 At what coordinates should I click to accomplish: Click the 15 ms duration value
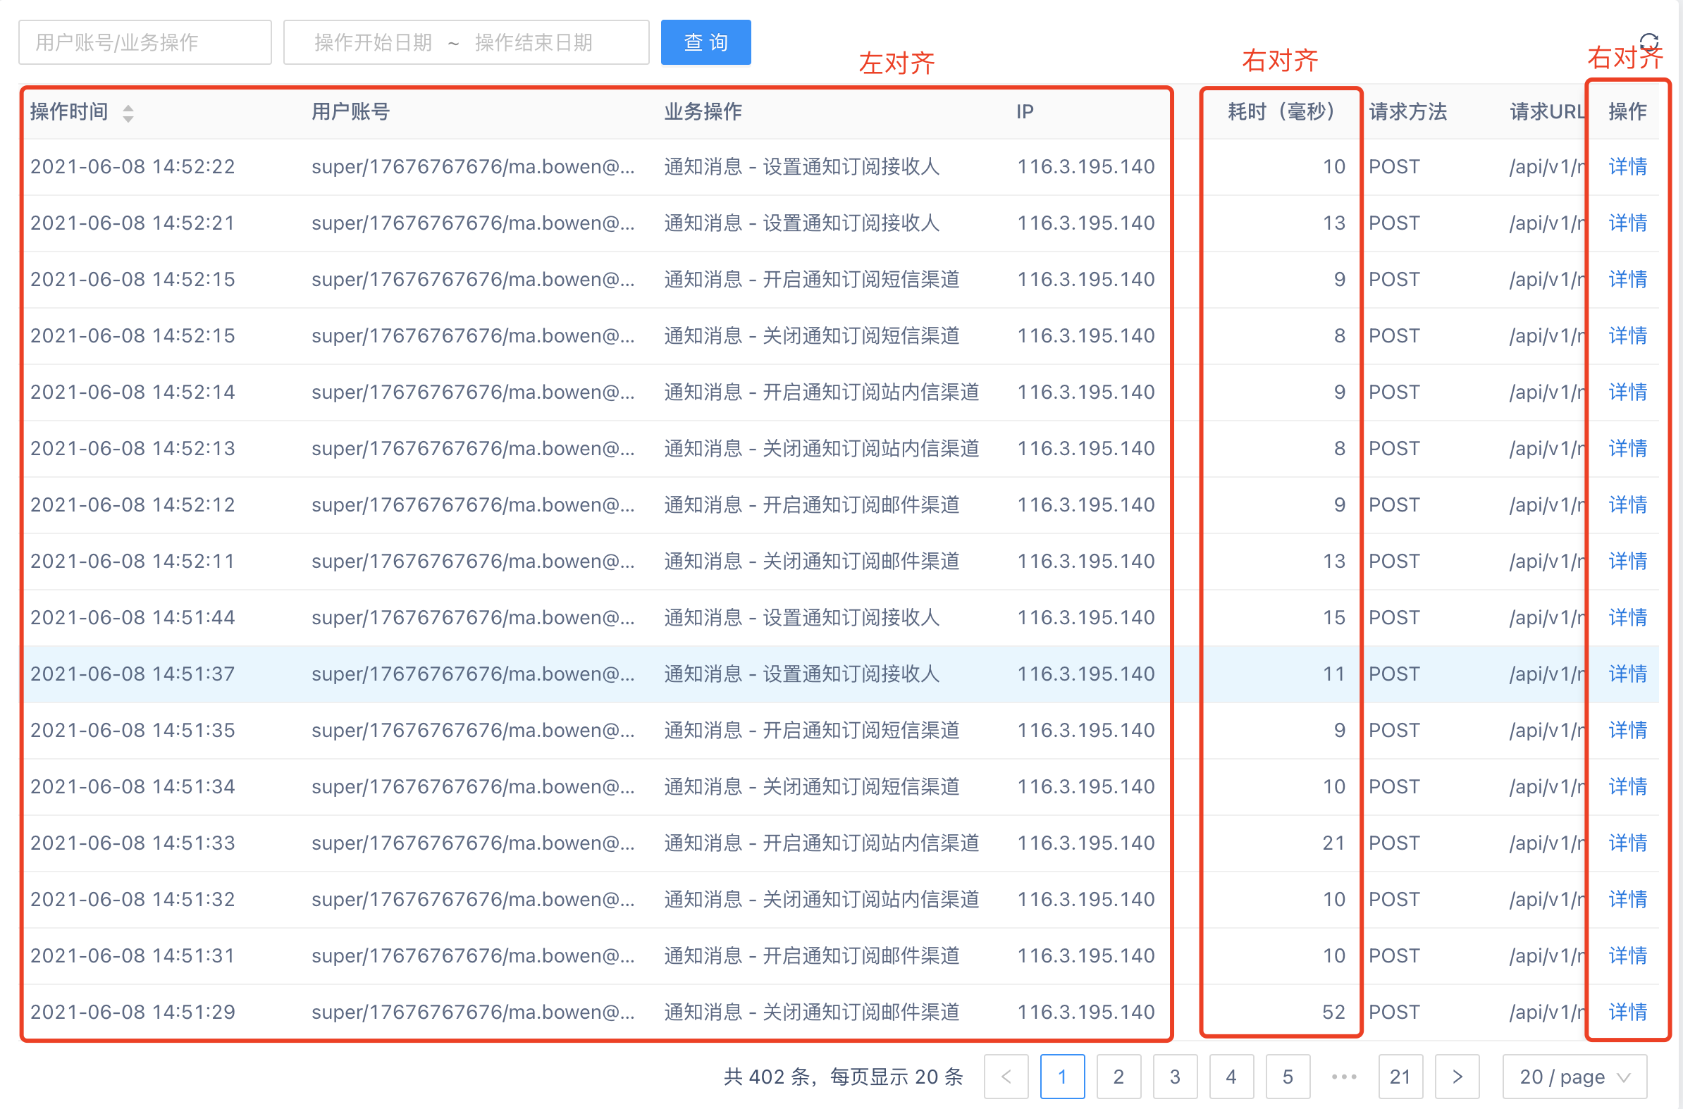pyautogui.click(x=1333, y=617)
